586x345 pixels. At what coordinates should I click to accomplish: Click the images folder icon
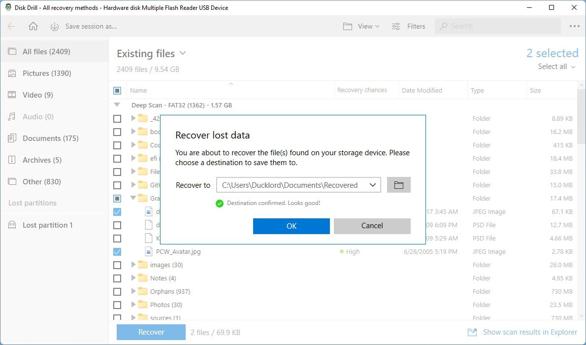tap(143, 265)
